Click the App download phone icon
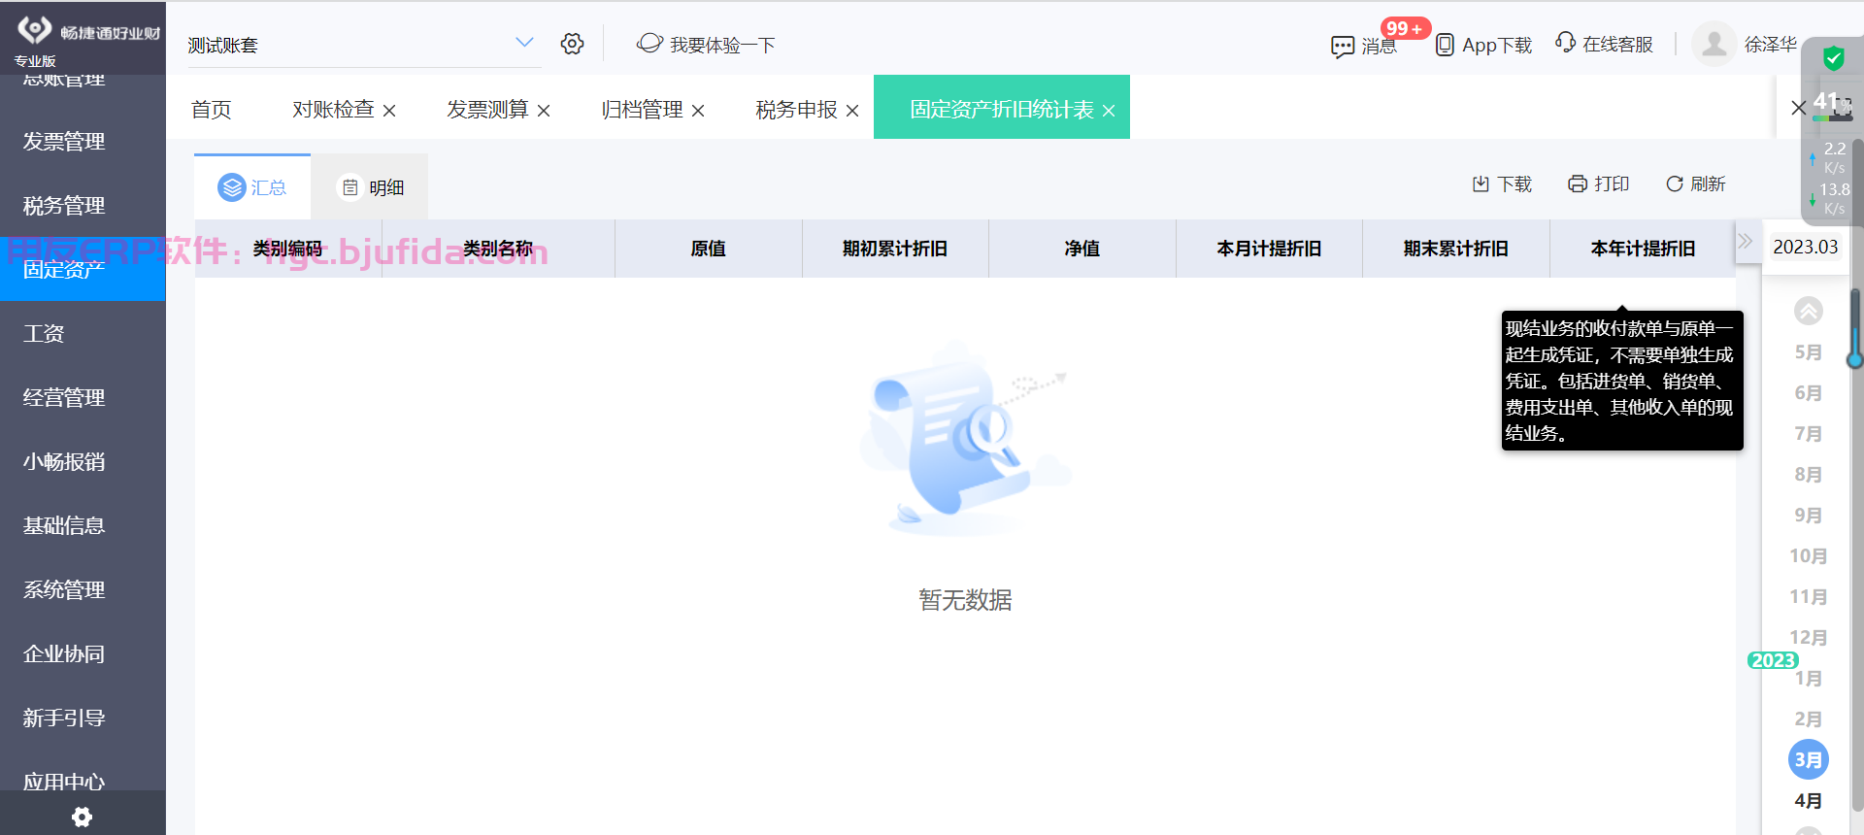The image size is (1864, 835). point(1445,45)
